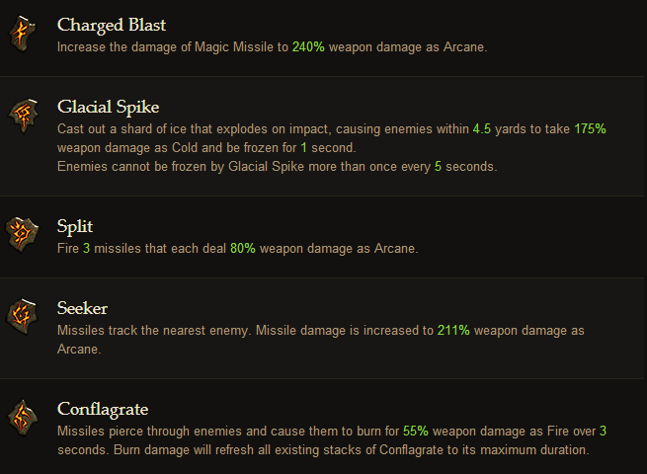Screen dimensions: 647x474
Task: Select the 4.5 yards value
Action: click(481, 128)
